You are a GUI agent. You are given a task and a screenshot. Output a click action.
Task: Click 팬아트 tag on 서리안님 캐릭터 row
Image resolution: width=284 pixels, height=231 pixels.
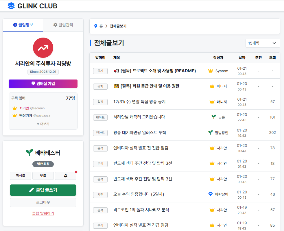click(x=100, y=117)
